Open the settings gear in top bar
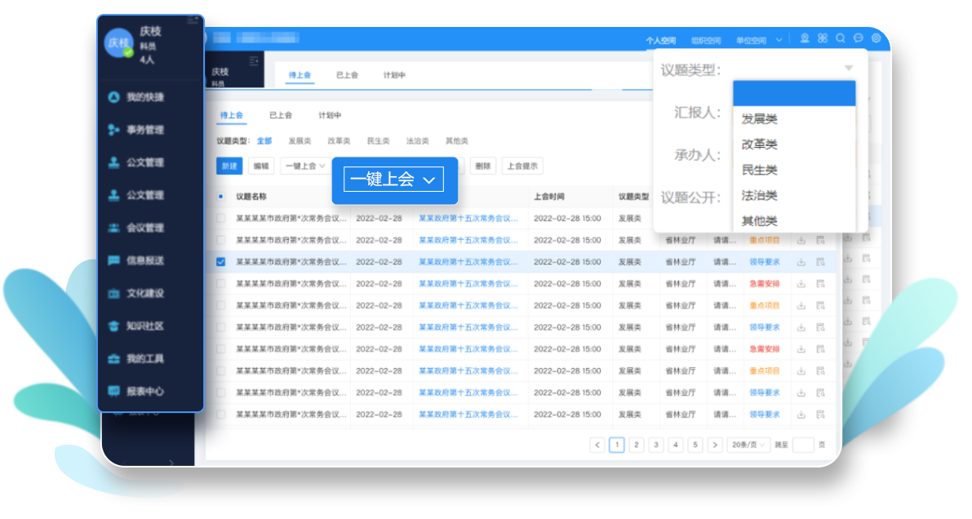 (877, 38)
